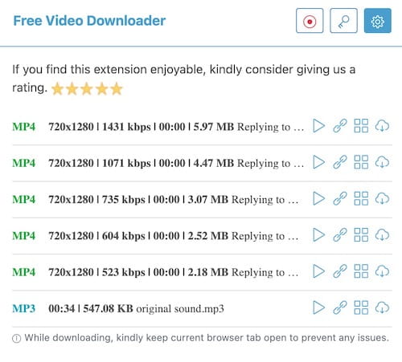Play the 735 kbps MP4 video
Image resolution: width=402 pixels, height=362 pixels.
tap(318, 198)
